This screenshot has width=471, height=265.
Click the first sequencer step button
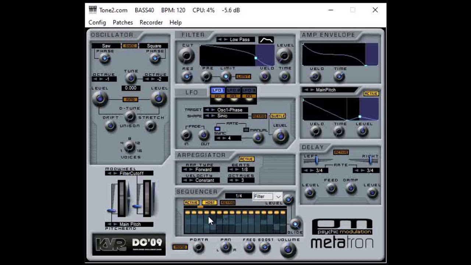[188, 212]
